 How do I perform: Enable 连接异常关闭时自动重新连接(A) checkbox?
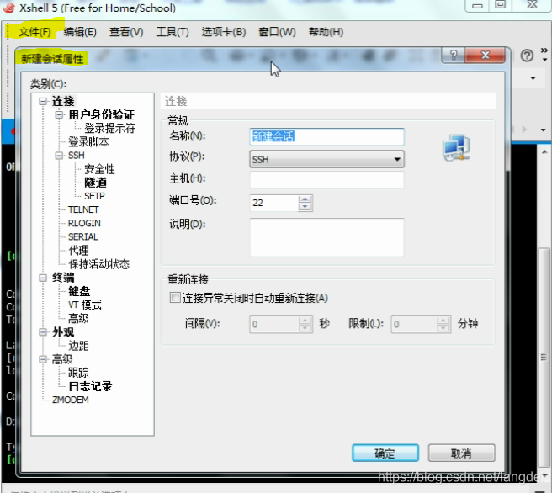point(175,298)
